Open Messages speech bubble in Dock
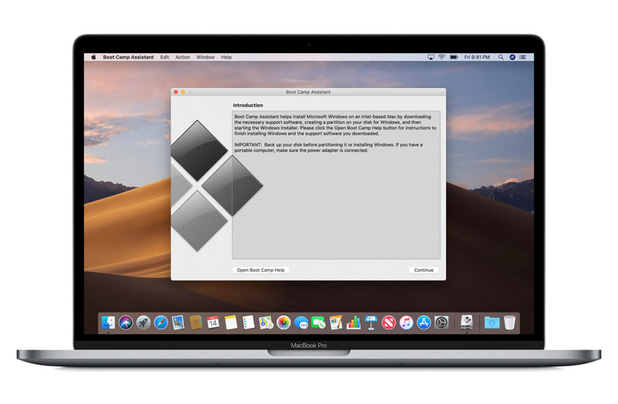Screen dimensions: 618x404 click(301, 322)
